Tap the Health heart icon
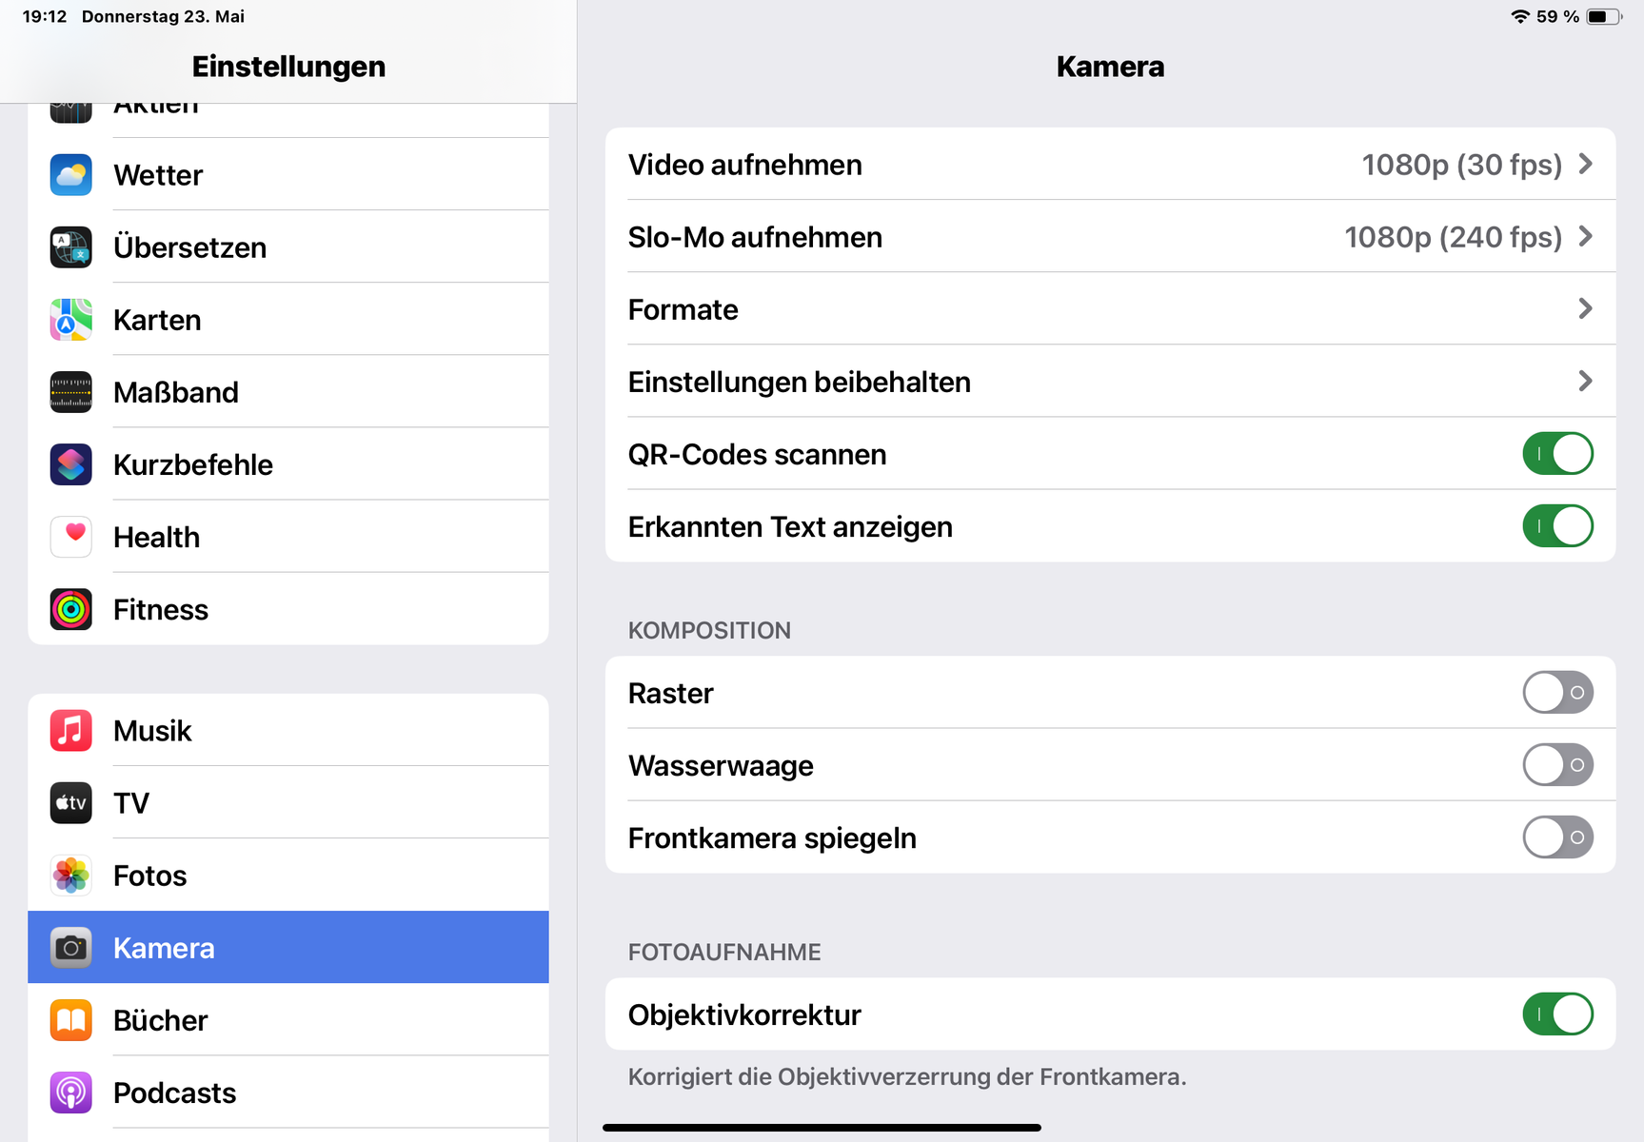The width and height of the screenshot is (1644, 1142). pos(71,537)
